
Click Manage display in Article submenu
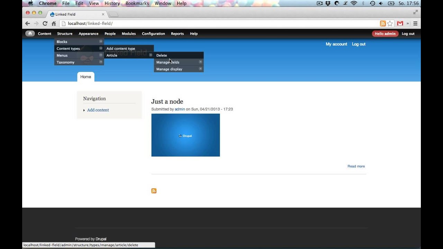point(179,69)
